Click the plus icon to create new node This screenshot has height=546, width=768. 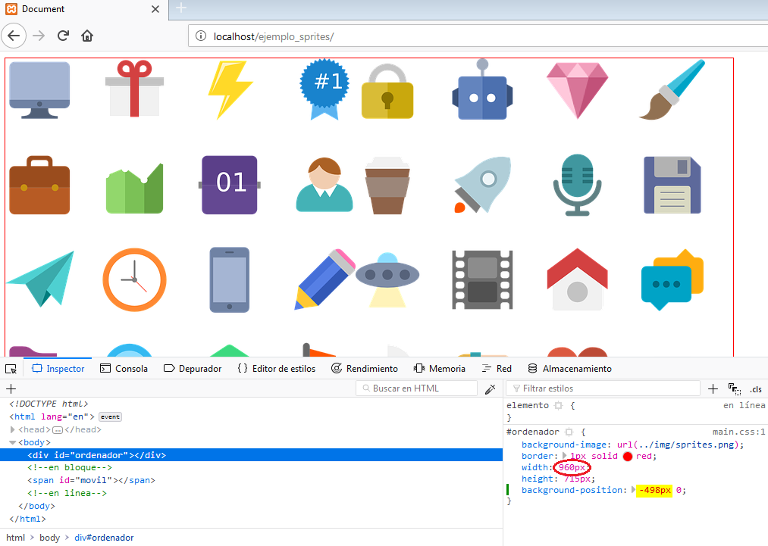coord(11,388)
